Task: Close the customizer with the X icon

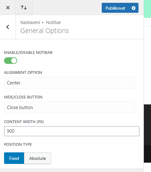Action: pos(8,8)
